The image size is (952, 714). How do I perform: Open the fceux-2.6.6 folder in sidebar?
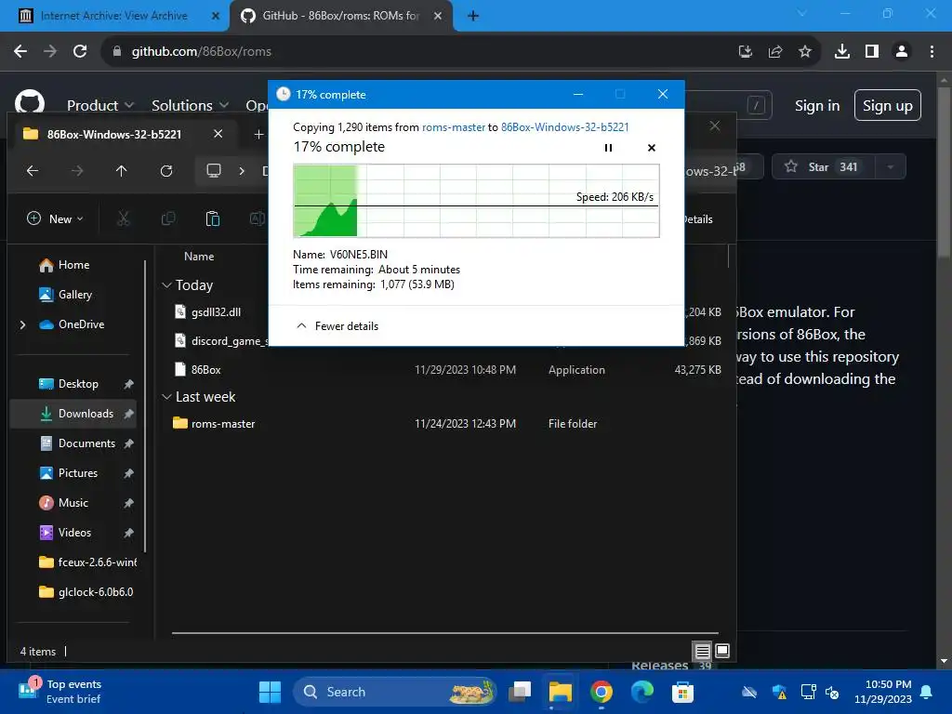88,562
